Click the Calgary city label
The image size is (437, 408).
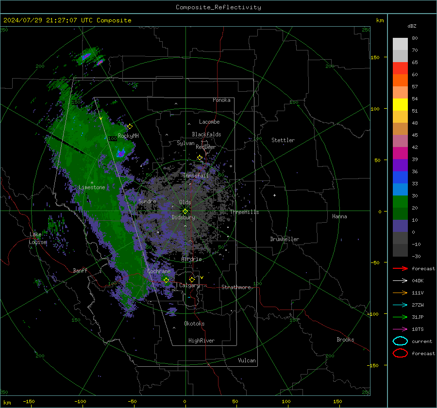point(189,285)
